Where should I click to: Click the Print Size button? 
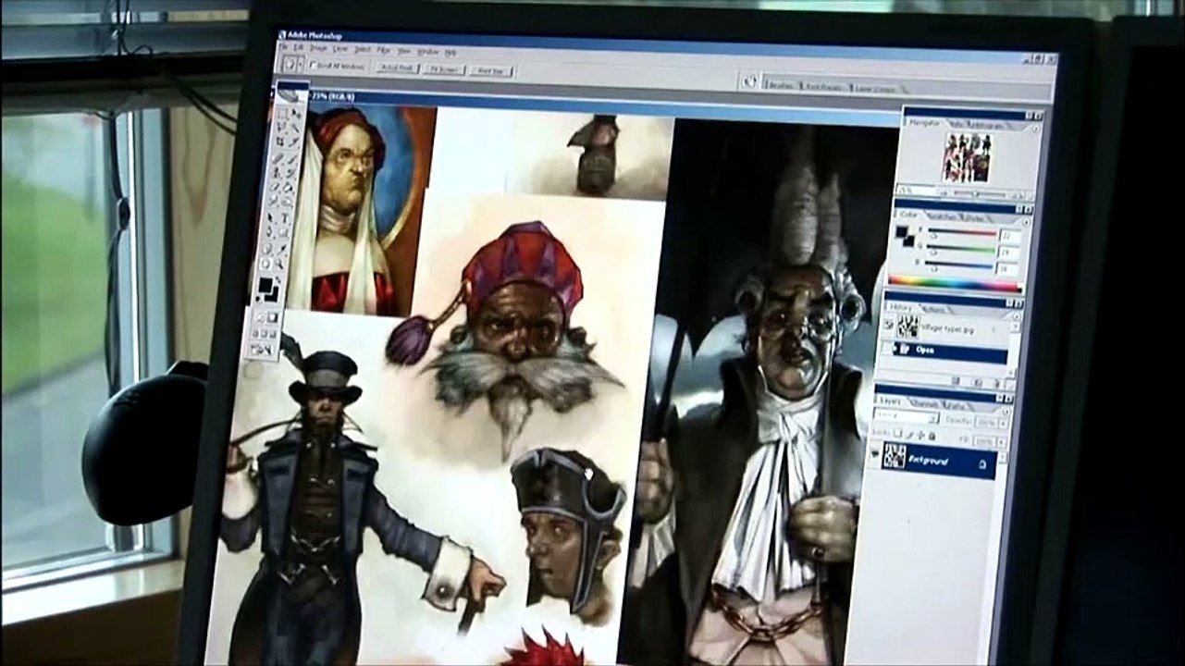(x=490, y=71)
